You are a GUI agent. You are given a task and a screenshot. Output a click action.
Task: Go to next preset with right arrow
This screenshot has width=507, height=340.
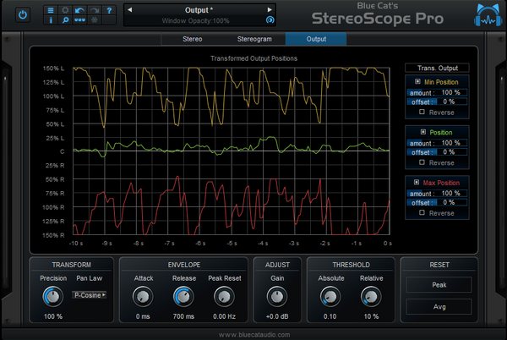[x=270, y=10]
